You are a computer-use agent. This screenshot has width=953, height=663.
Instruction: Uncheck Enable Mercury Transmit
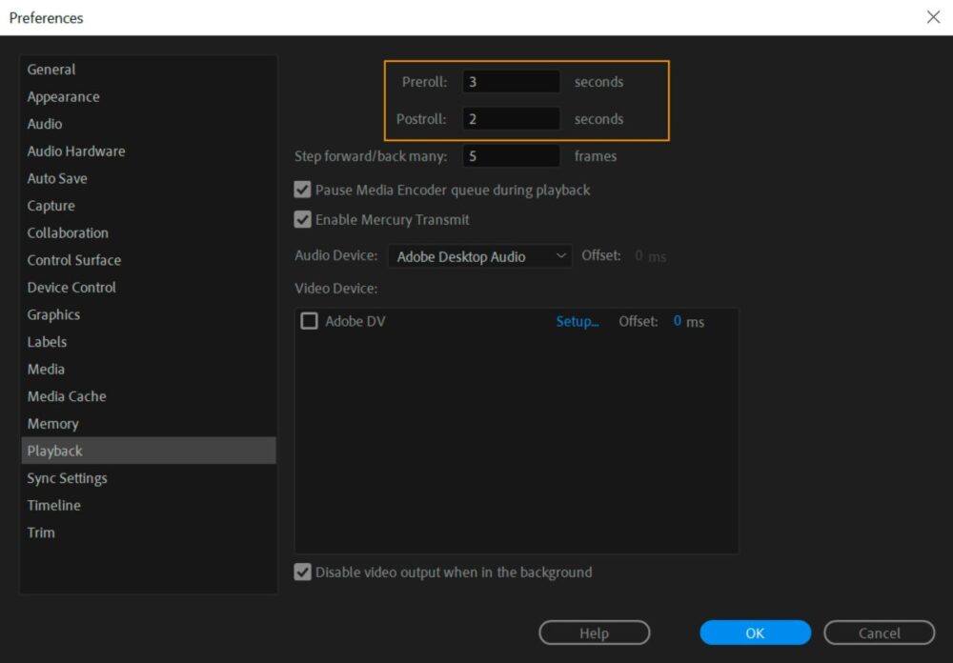[x=302, y=219]
